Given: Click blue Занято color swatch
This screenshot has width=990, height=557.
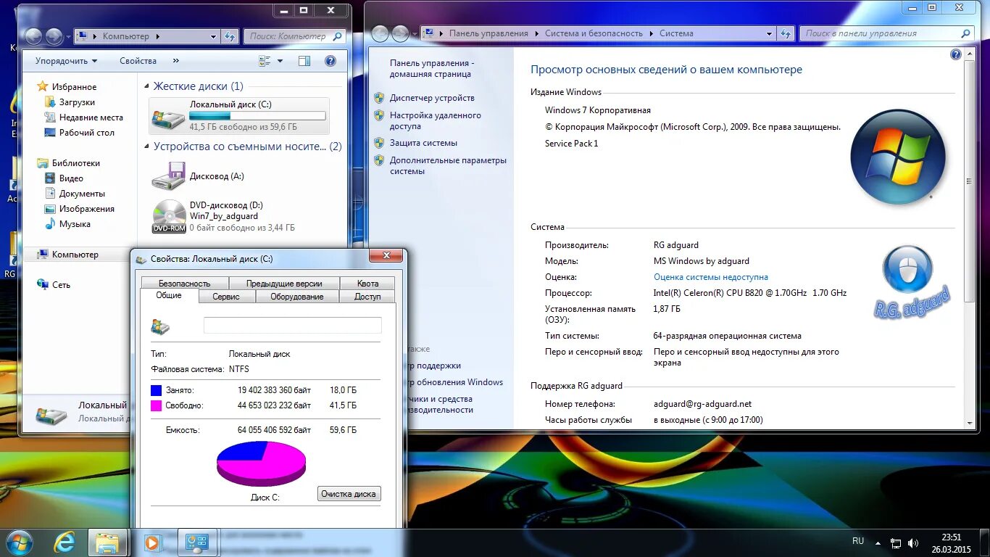Looking at the screenshot, I should (156, 390).
